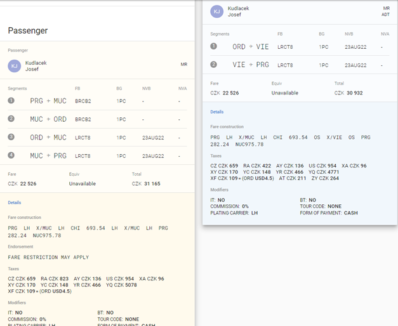The width and height of the screenshot is (398, 326).
Task: Click the Passenger section heading
Action: (x=28, y=30)
